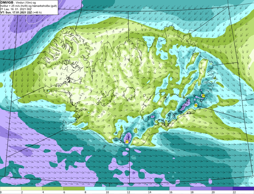Screen dimensions: 254x194
Task: Click the legend scale number 10
Action: (107, 192)
